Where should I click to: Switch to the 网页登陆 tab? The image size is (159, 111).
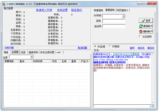tap(122, 10)
